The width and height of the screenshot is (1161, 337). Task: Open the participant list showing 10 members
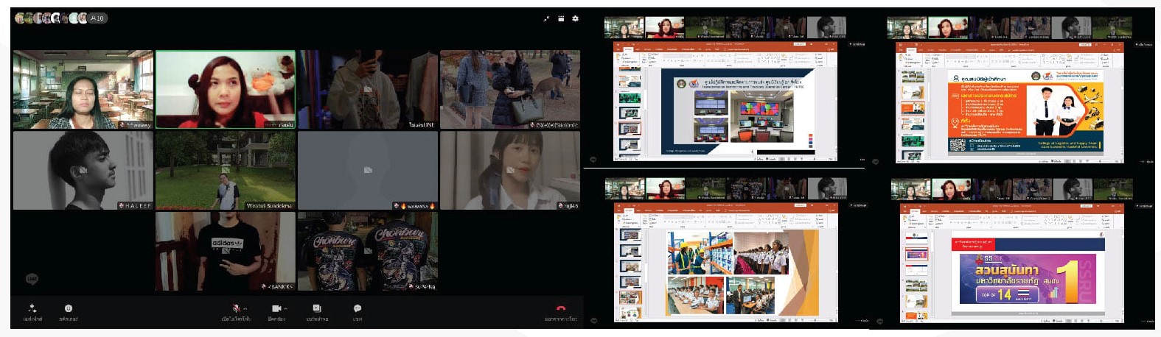click(97, 18)
